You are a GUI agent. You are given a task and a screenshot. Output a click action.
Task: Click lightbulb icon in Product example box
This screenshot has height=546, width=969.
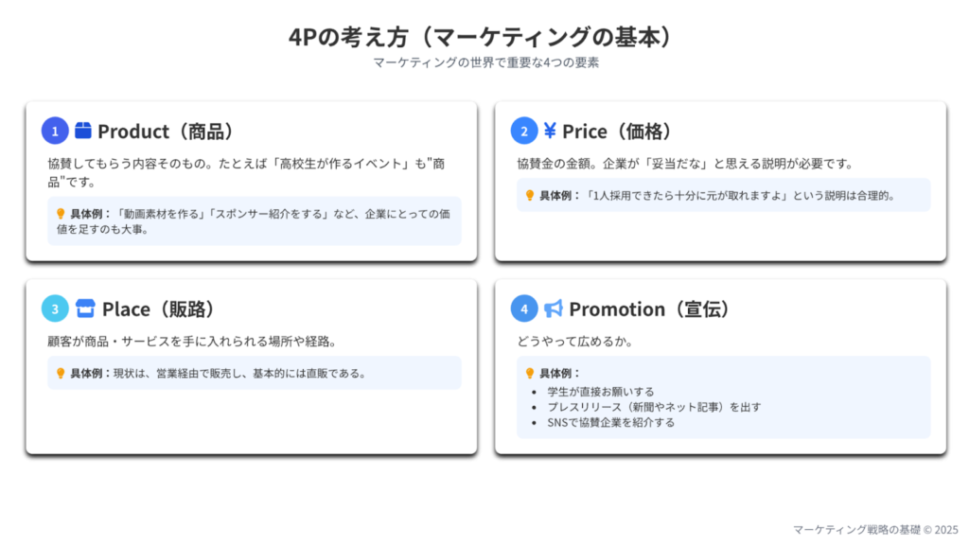(x=61, y=214)
